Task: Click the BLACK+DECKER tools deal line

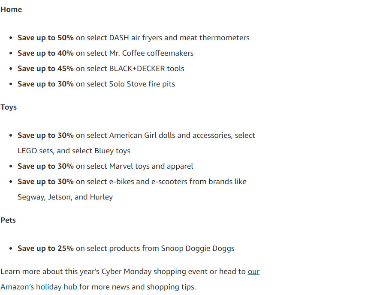Action: coord(101,69)
